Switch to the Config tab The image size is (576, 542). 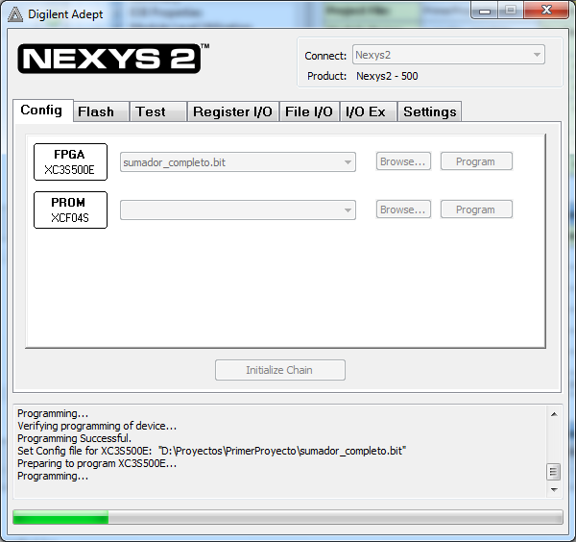41,110
